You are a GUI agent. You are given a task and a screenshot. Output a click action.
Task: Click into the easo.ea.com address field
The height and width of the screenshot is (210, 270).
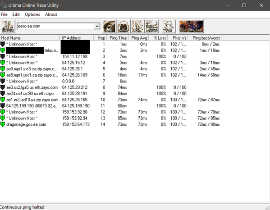point(55,26)
